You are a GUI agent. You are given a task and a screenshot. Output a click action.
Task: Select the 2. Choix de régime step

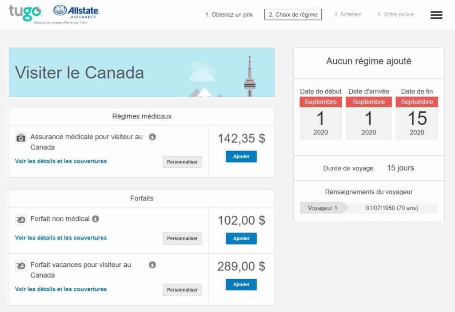pyautogui.click(x=293, y=14)
